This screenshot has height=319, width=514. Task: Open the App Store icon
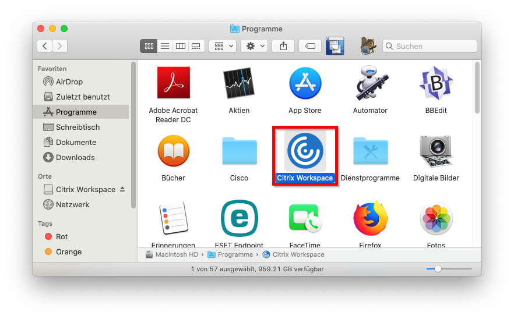(305, 83)
